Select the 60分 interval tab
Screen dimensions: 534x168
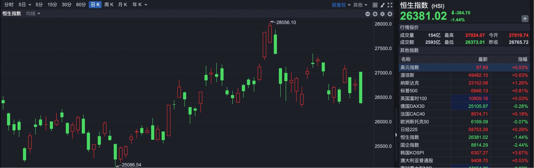[x=81, y=5]
